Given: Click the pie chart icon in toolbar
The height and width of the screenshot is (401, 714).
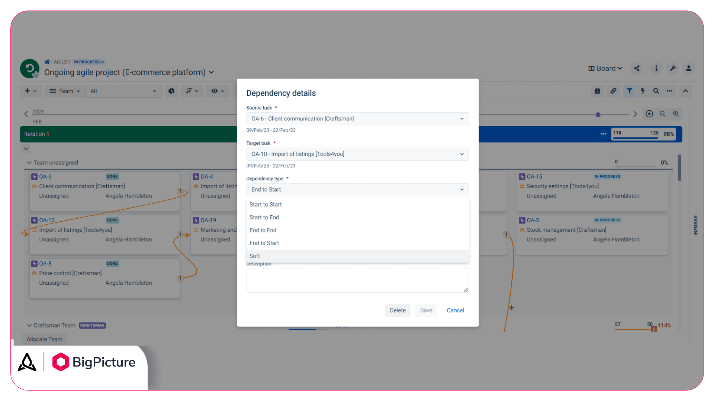Looking at the screenshot, I should 171,91.
